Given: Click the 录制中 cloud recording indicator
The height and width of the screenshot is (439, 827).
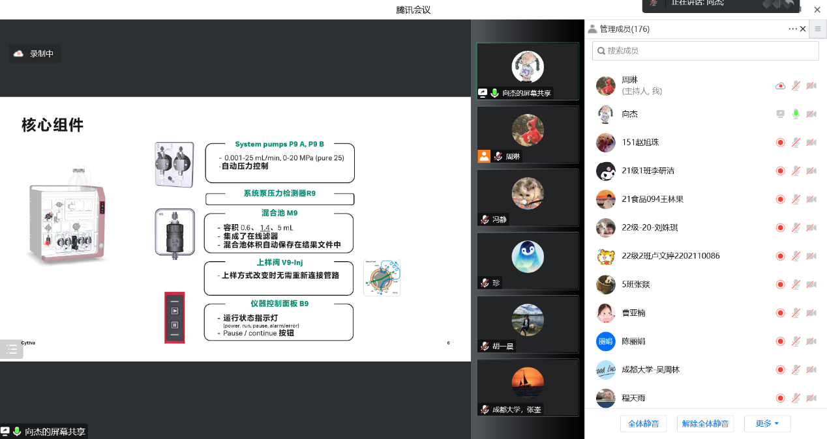Looking at the screenshot, I should point(35,53).
